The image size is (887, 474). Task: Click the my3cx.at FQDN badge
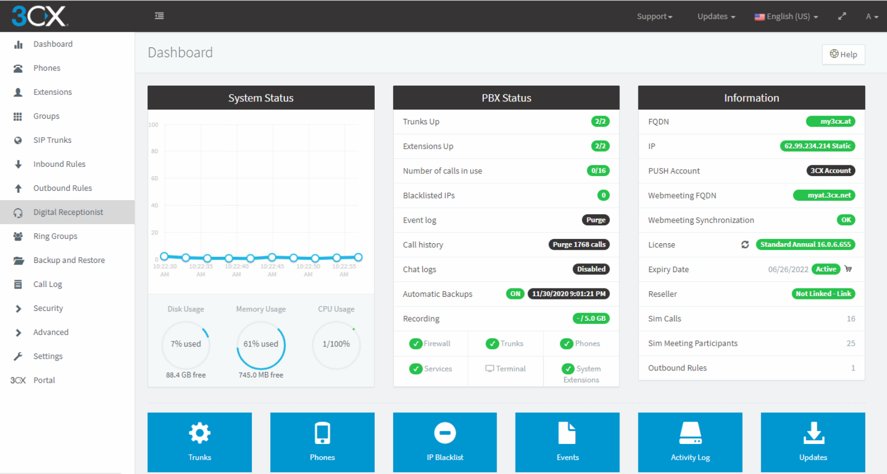pos(830,122)
